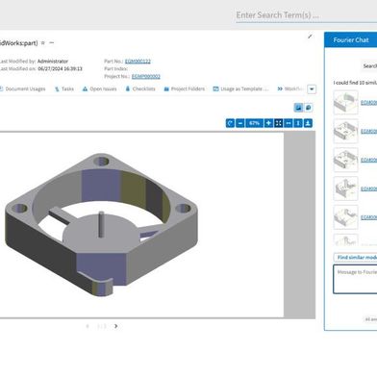Switch to the image preview mode icon

(x=298, y=108)
